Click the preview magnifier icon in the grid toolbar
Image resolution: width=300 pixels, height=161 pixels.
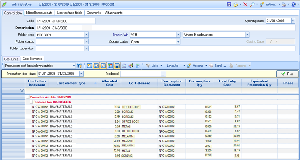[x=124, y=66]
